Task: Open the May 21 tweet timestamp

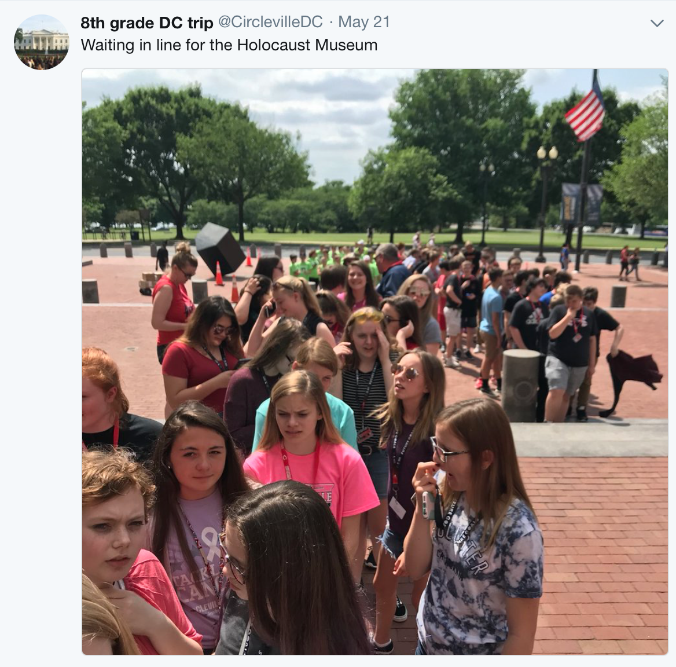Action: coord(364,22)
